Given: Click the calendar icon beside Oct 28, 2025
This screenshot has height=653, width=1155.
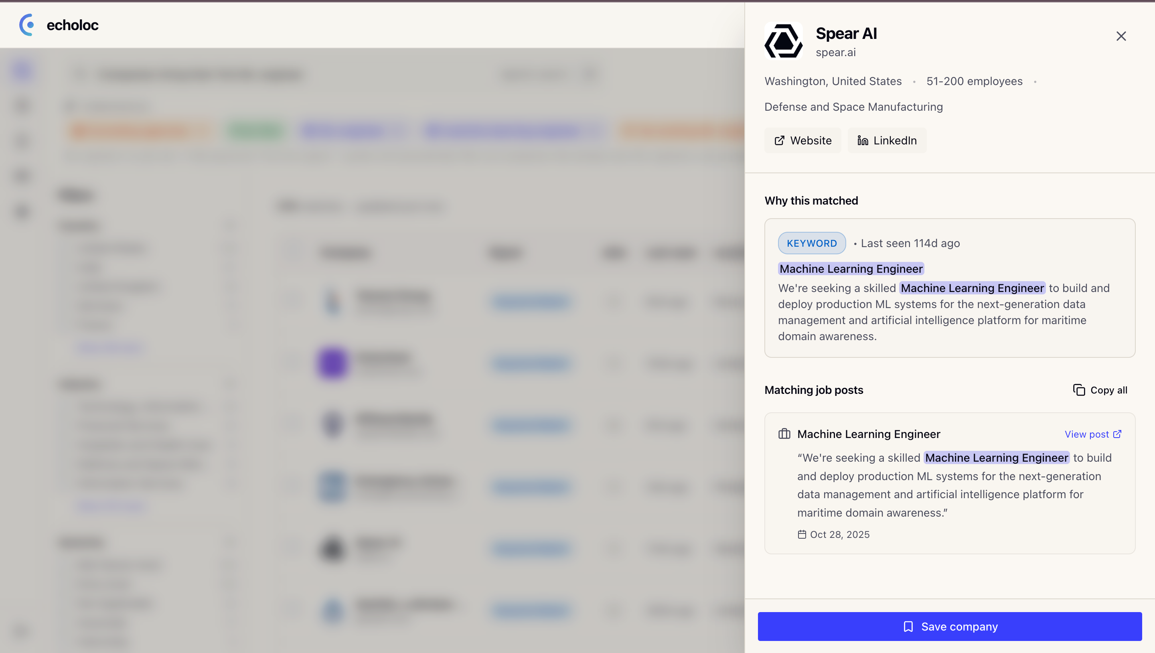Looking at the screenshot, I should pos(802,534).
